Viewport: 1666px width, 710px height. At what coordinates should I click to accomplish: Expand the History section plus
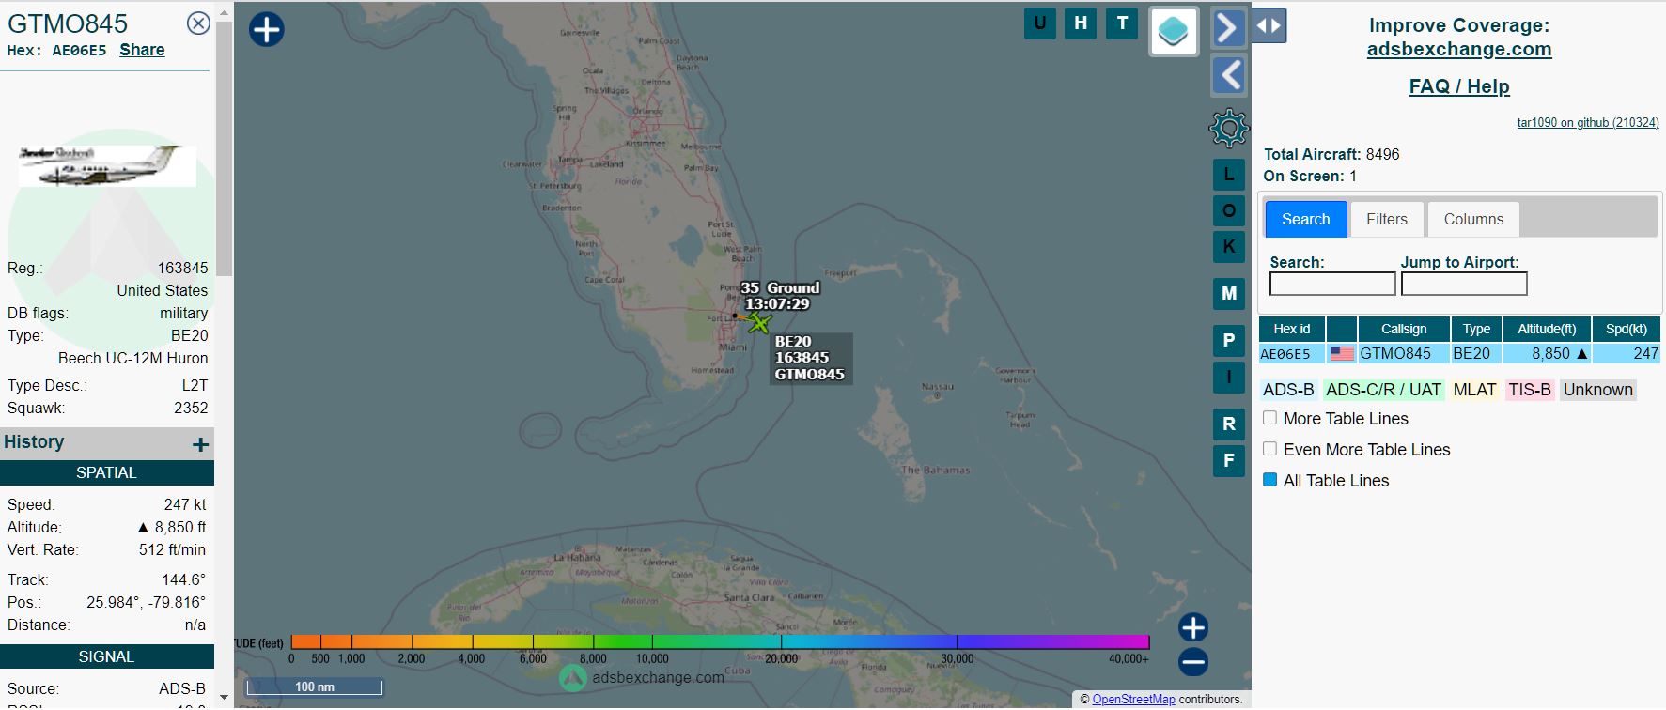coord(200,444)
